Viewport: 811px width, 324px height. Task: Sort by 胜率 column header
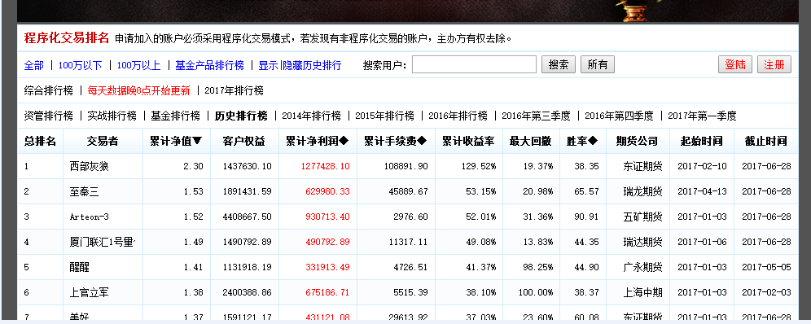[582, 141]
